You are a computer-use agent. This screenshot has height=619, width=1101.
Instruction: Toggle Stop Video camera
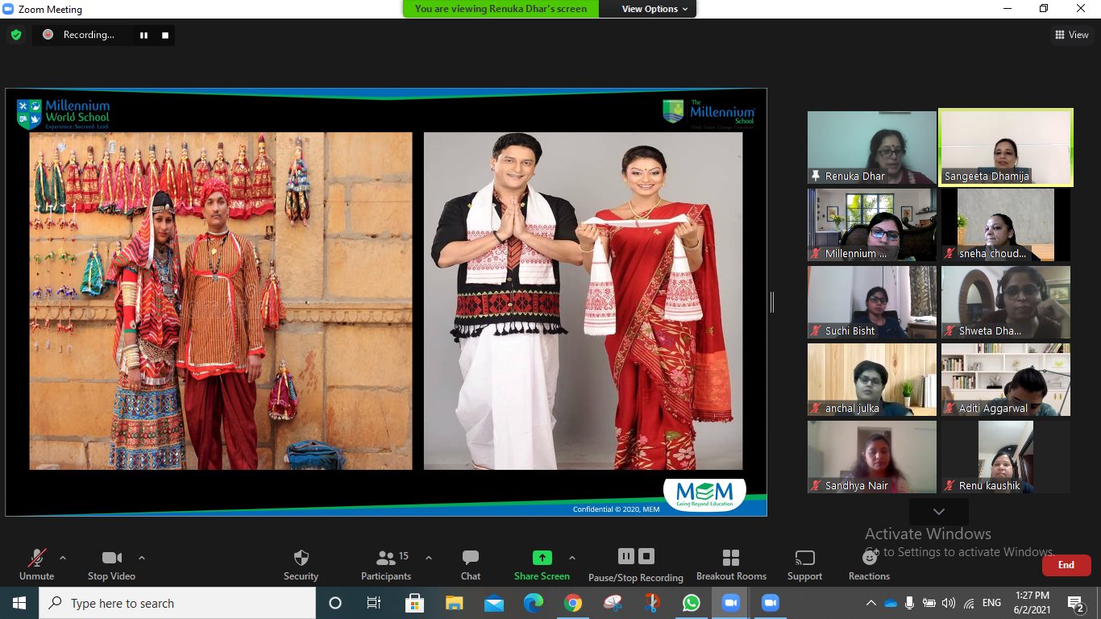click(111, 559)
